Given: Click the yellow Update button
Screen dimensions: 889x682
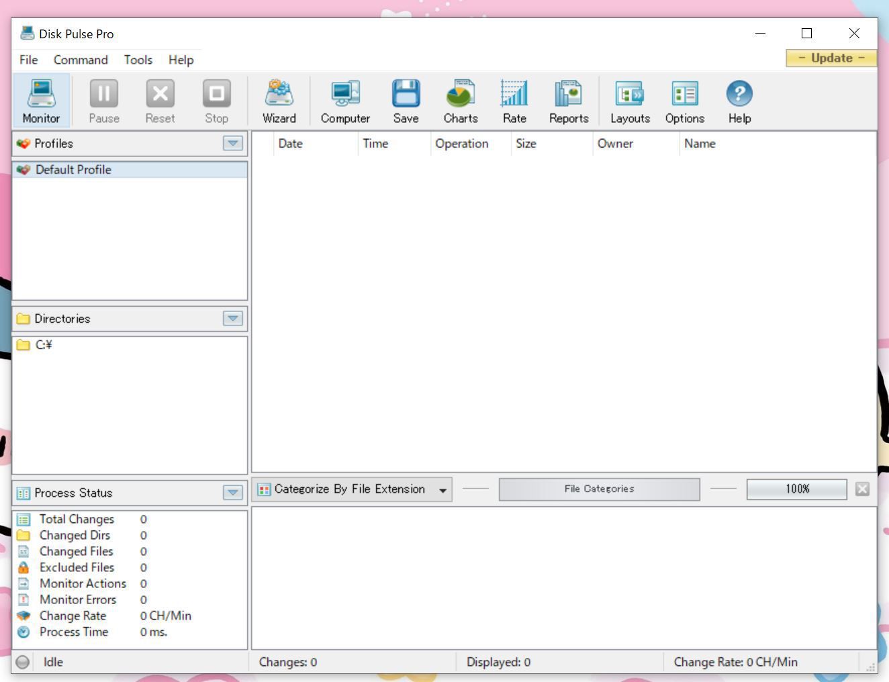Looking at the screenshot, I should (x=831, y=58).
